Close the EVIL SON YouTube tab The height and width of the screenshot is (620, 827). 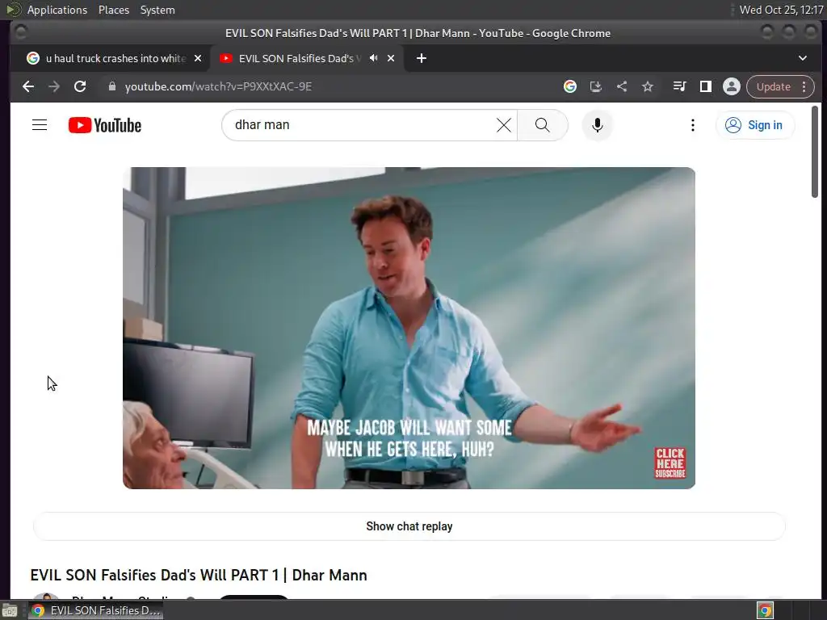pyautogui.click(x=391, y=58)
